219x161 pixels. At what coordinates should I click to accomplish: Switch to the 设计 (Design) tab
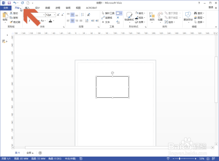click(x=37, y=8)
